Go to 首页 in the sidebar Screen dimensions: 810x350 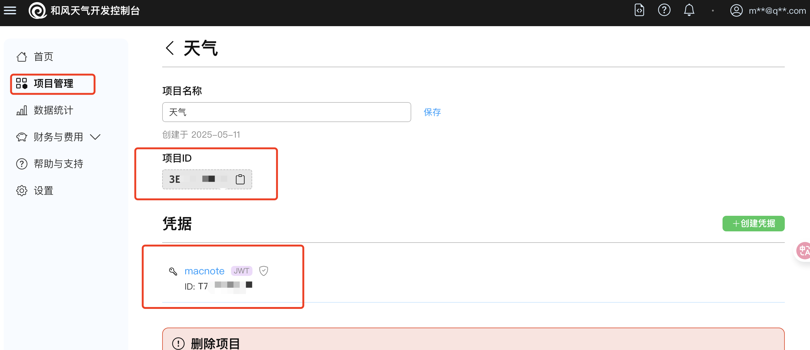pos(43,57)
